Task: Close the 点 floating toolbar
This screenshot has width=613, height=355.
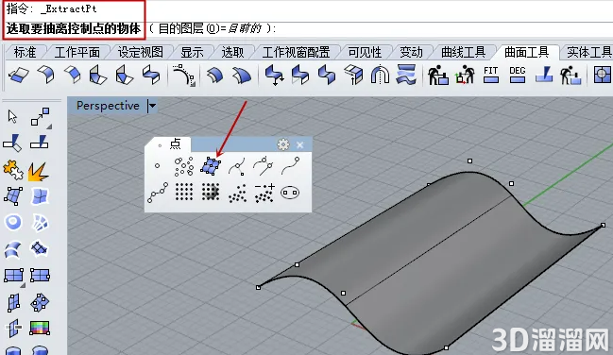Action: pos(299,145)
